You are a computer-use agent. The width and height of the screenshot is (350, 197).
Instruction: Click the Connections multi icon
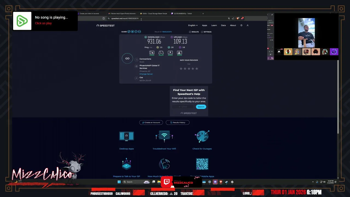136,60
